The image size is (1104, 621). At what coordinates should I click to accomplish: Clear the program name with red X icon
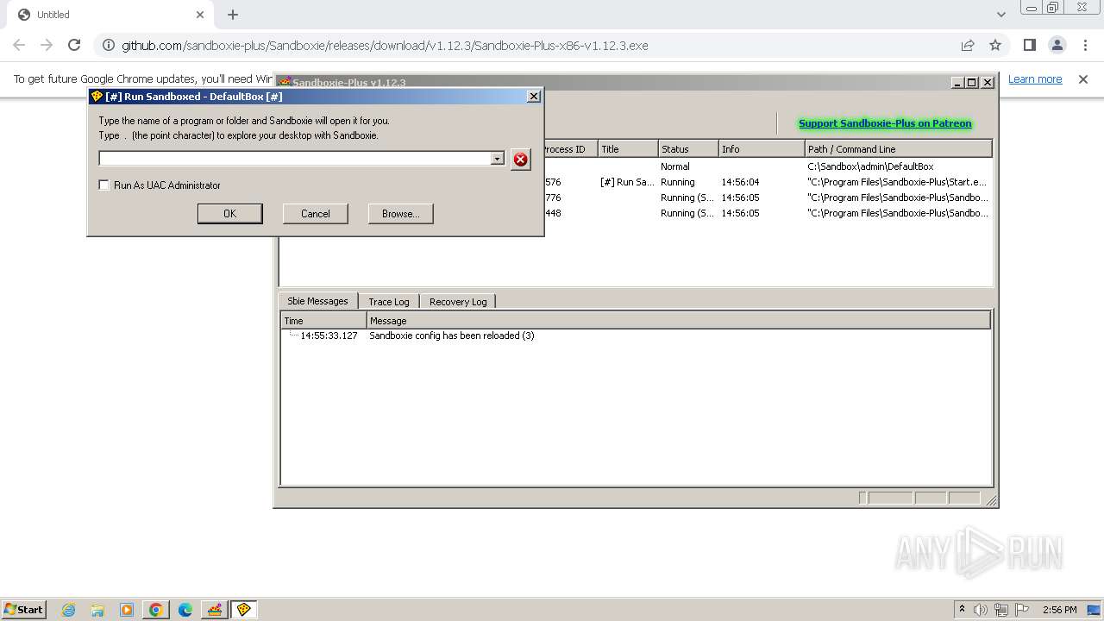point(520,160)
